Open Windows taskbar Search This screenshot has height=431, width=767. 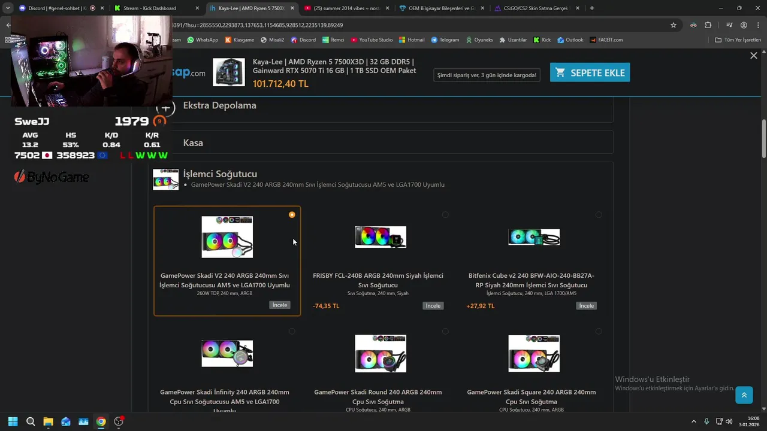pos(31,421)
